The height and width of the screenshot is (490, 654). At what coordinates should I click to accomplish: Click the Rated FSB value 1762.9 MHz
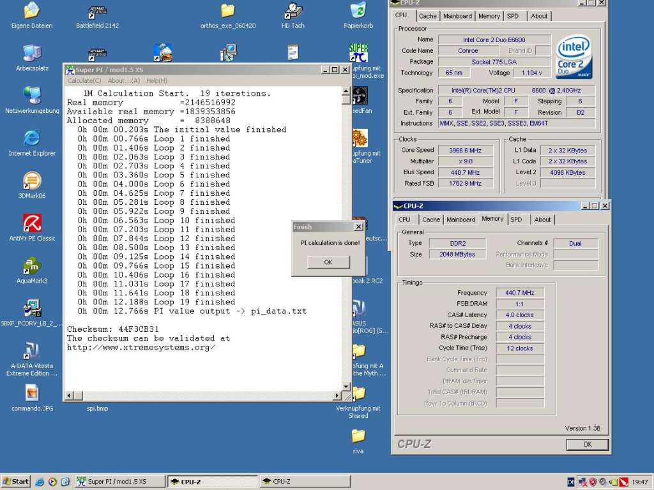pyautogui.click(x=465, y=183)
